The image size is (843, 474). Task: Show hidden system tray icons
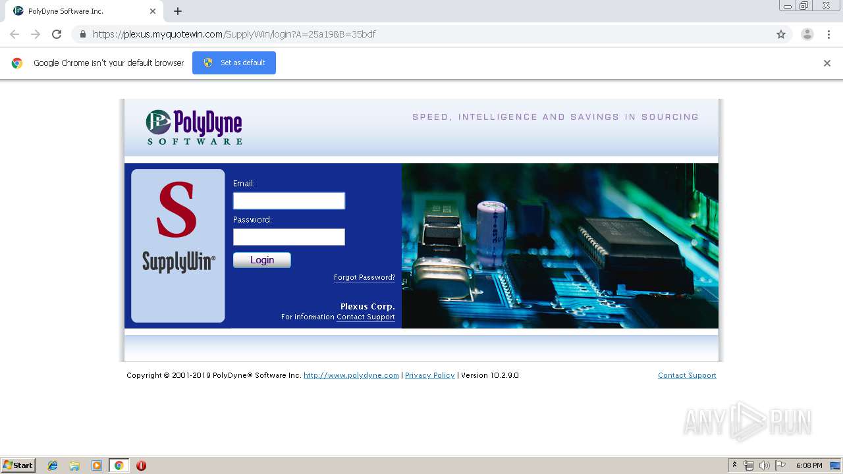[x=734, y=465]
